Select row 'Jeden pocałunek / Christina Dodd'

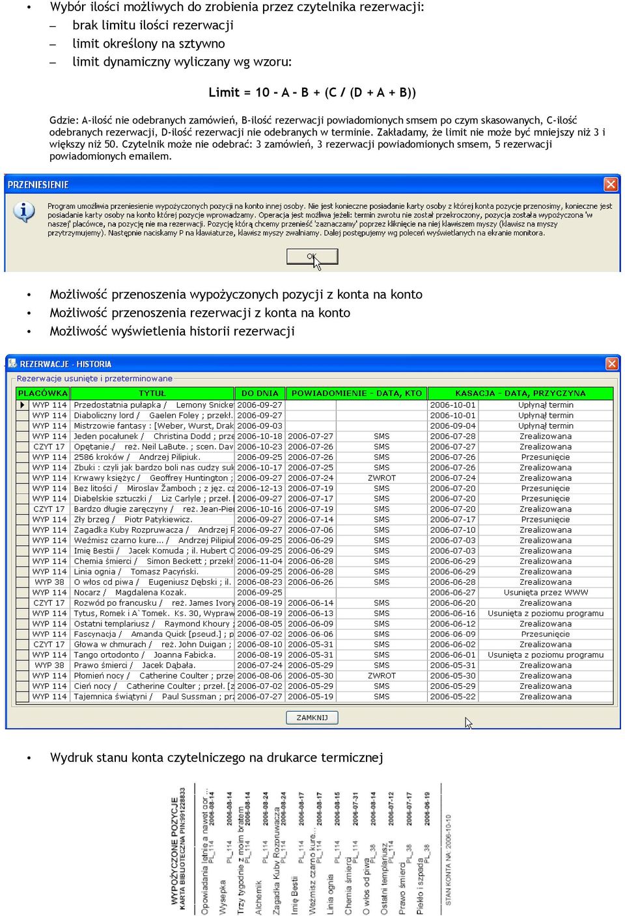[x=314, y=436]
